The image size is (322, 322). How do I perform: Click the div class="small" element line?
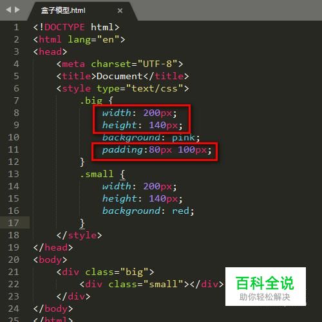pos(151,284)
